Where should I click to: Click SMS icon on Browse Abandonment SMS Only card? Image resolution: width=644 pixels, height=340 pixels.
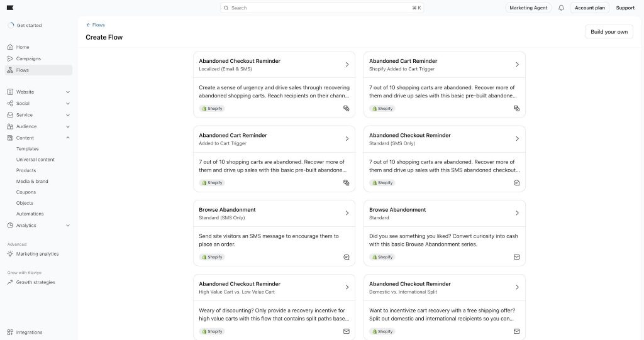pyautogui.click(x=347, y=257)
